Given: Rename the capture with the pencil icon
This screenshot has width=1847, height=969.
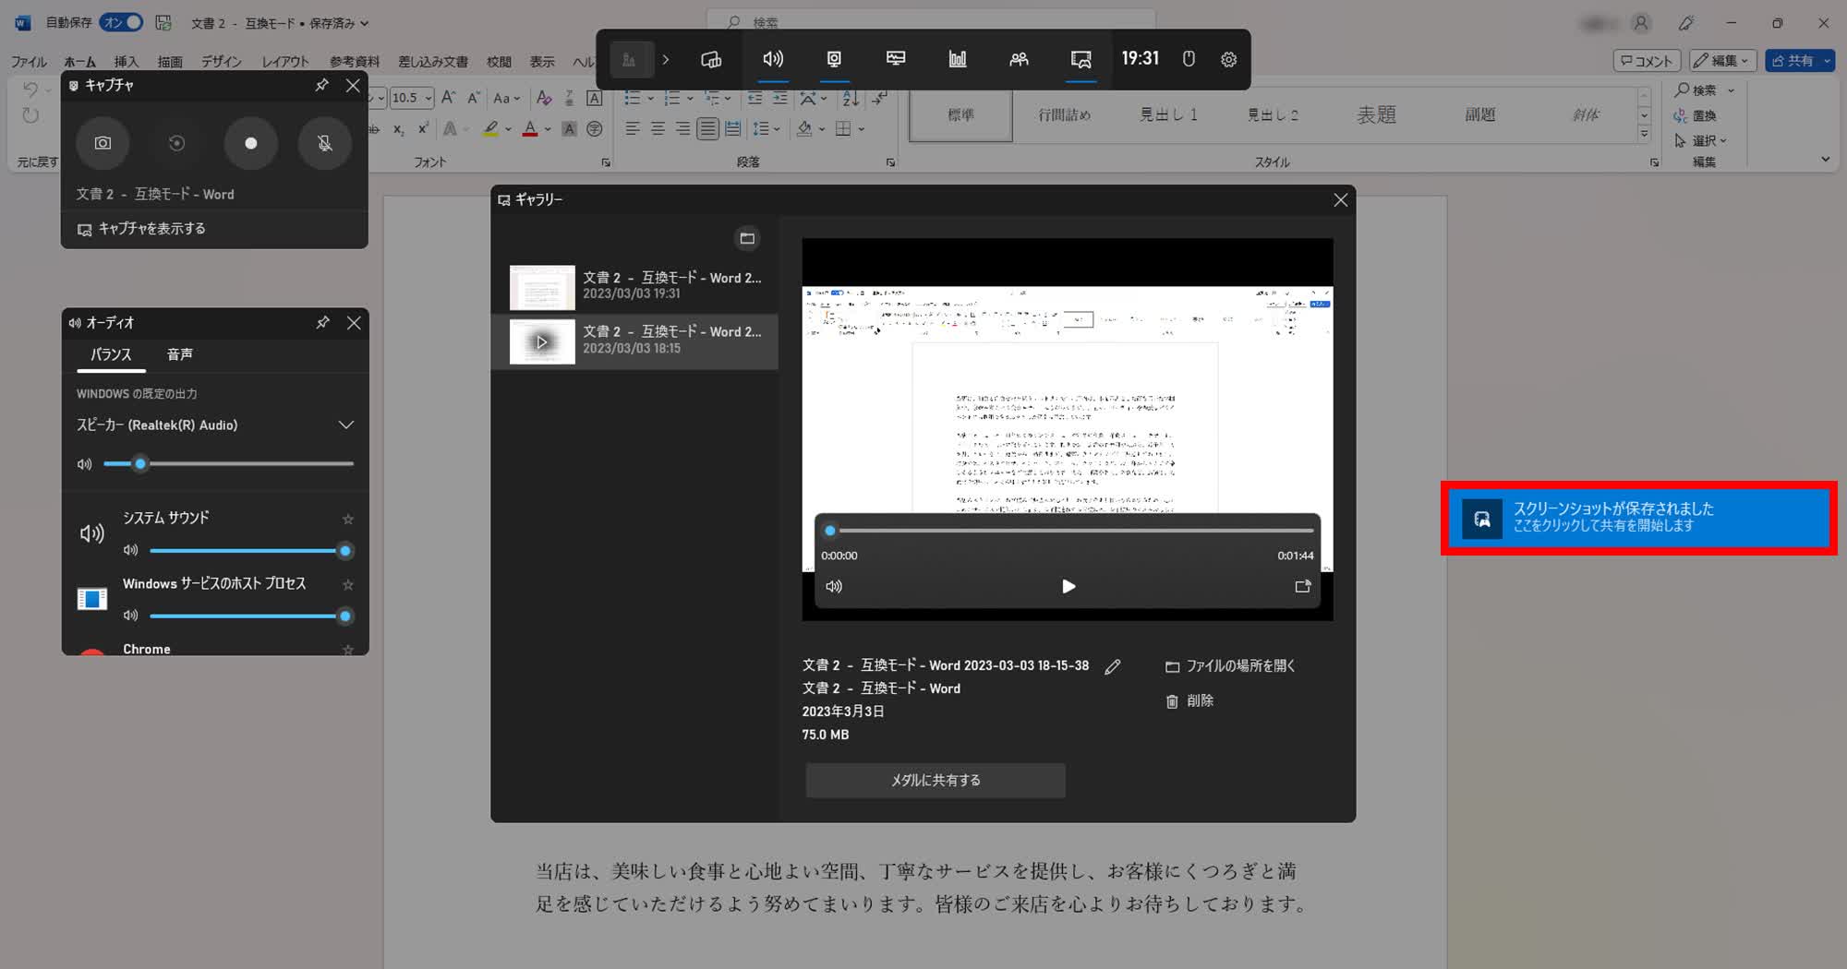Looking at the screenshot, I should click(1113, 666).
